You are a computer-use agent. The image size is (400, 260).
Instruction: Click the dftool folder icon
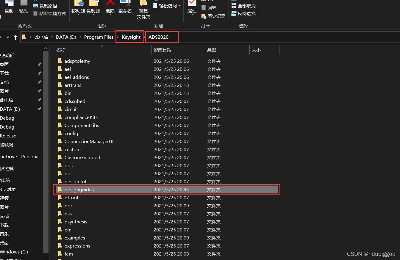[60, 198]
